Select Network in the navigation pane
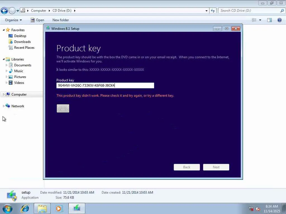The width and height of the screenshot is (286, 214). [x=18, y=106]
